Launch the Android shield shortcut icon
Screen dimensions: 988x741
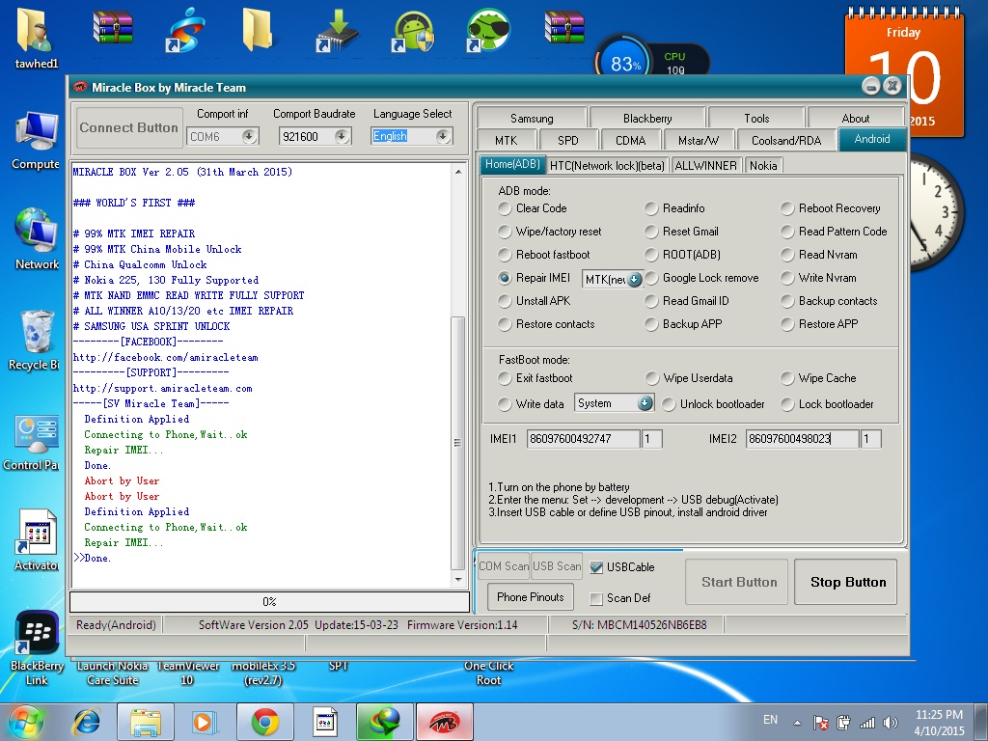[413, 30]
